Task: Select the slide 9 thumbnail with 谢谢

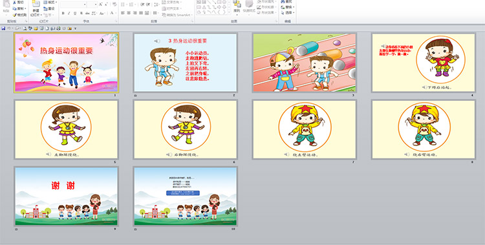Action: point(66,196)
